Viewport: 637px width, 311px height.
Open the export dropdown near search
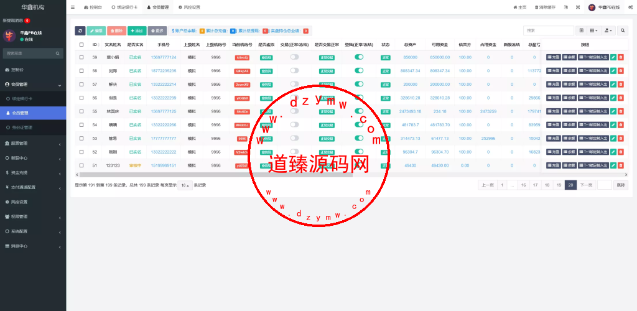click(x=608, y=30)
